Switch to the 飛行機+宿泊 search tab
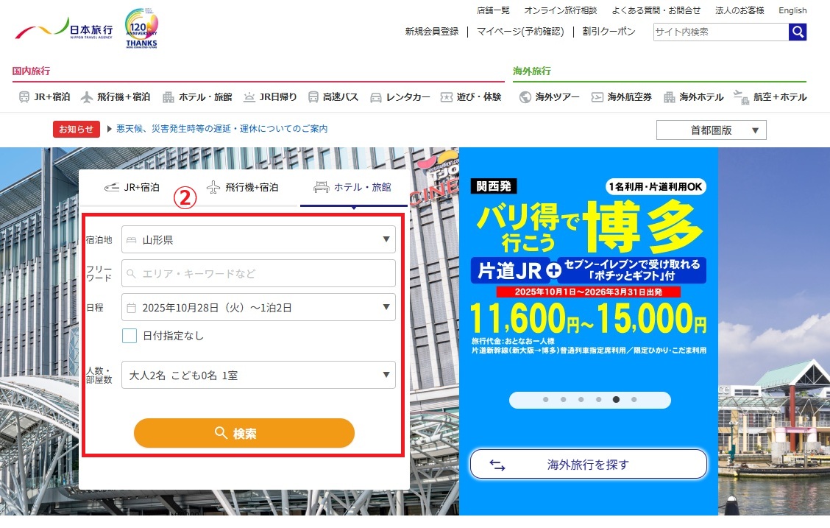Viewport: 830px width, 528px height. coord(243,188)
